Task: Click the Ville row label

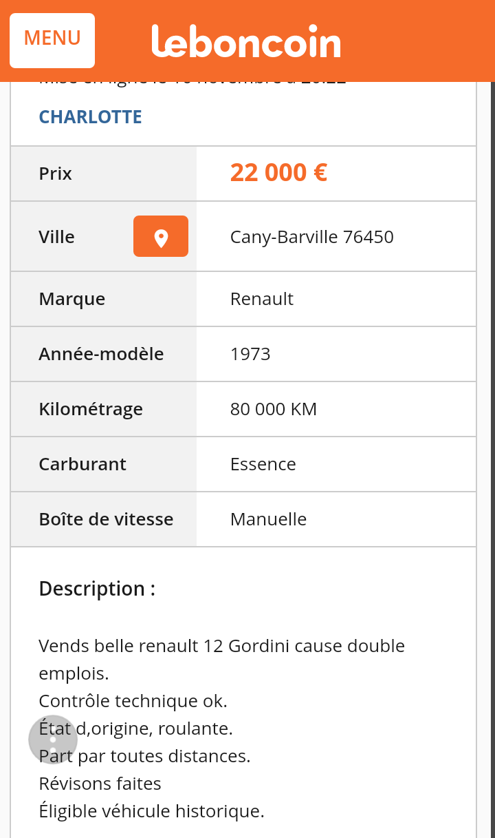Action: [57, 237]
